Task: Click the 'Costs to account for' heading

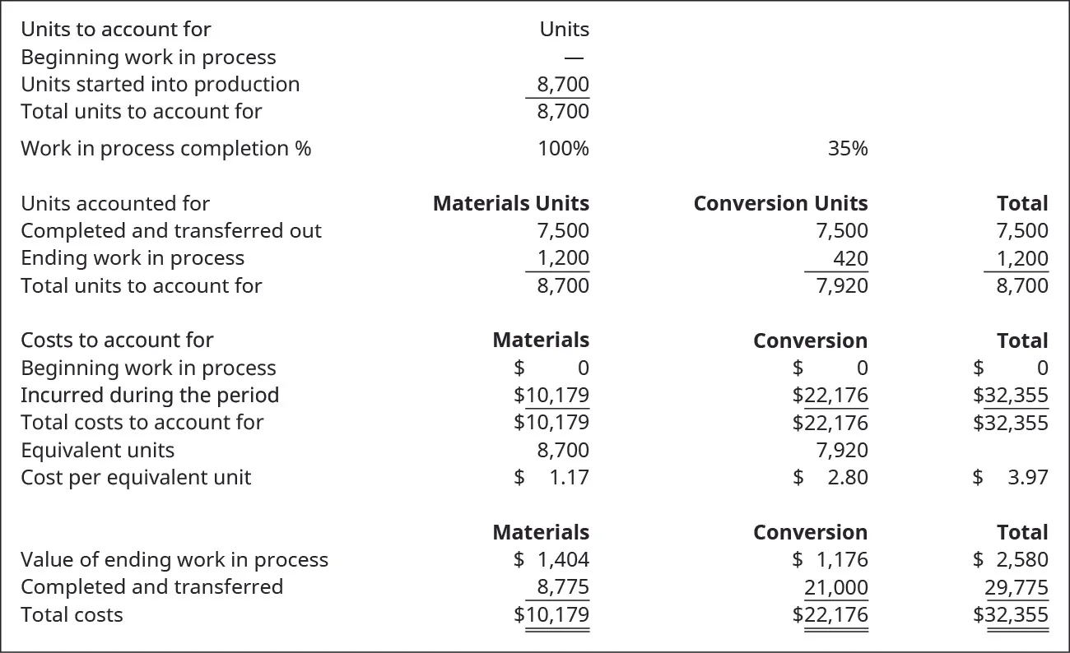Action: 117,340
